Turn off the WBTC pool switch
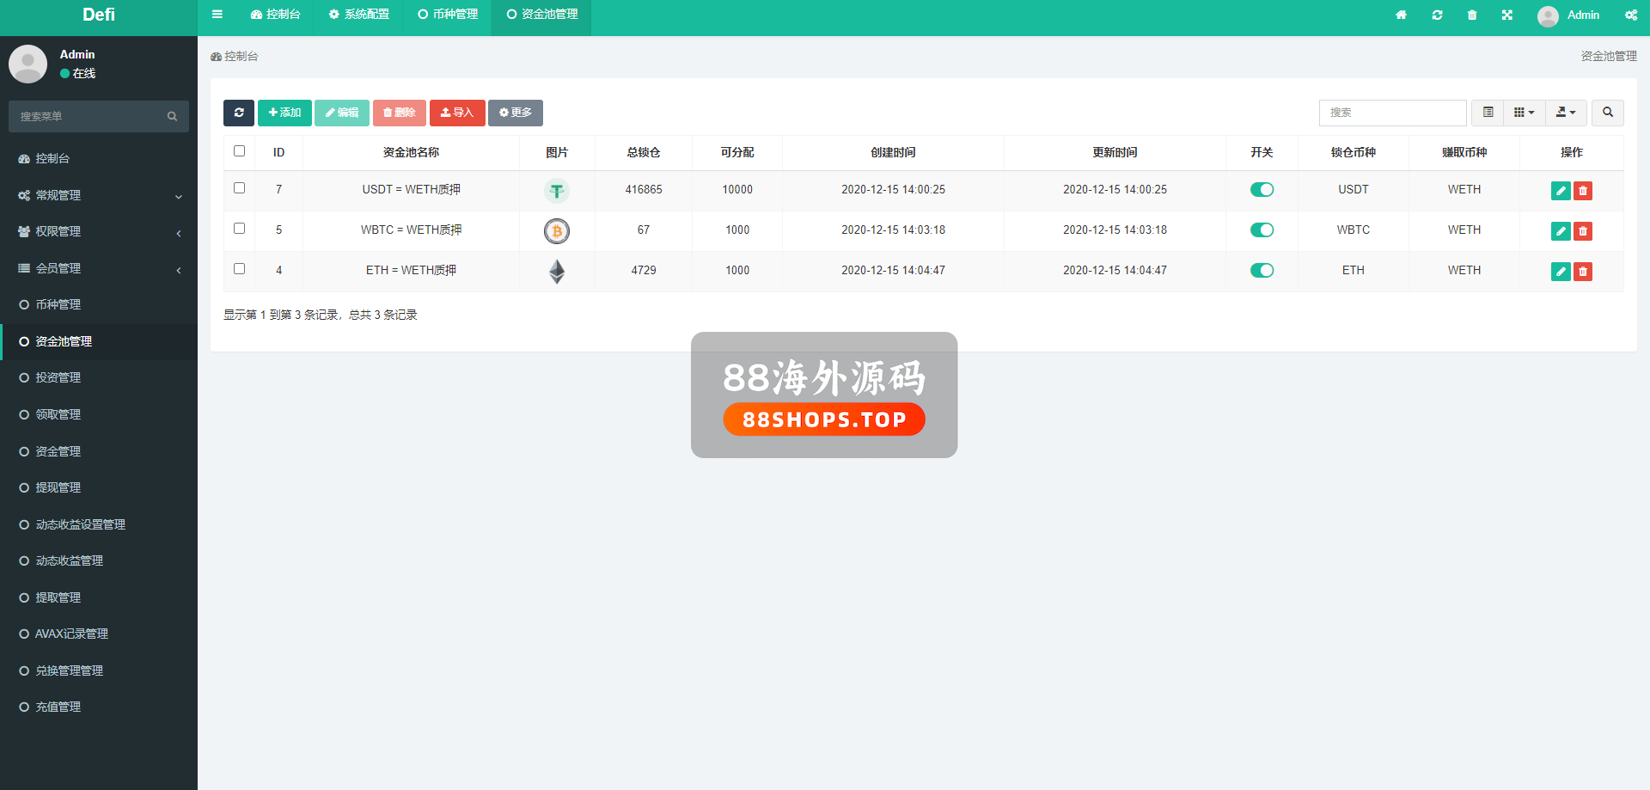Image resolution: width=1650 pixels, height=790 pixels. pos(1262,230)
